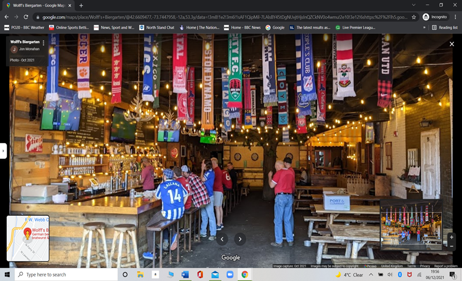Open Zoom from the taskbar
This screenshot has height=281, width=462.
coord(230,274)
